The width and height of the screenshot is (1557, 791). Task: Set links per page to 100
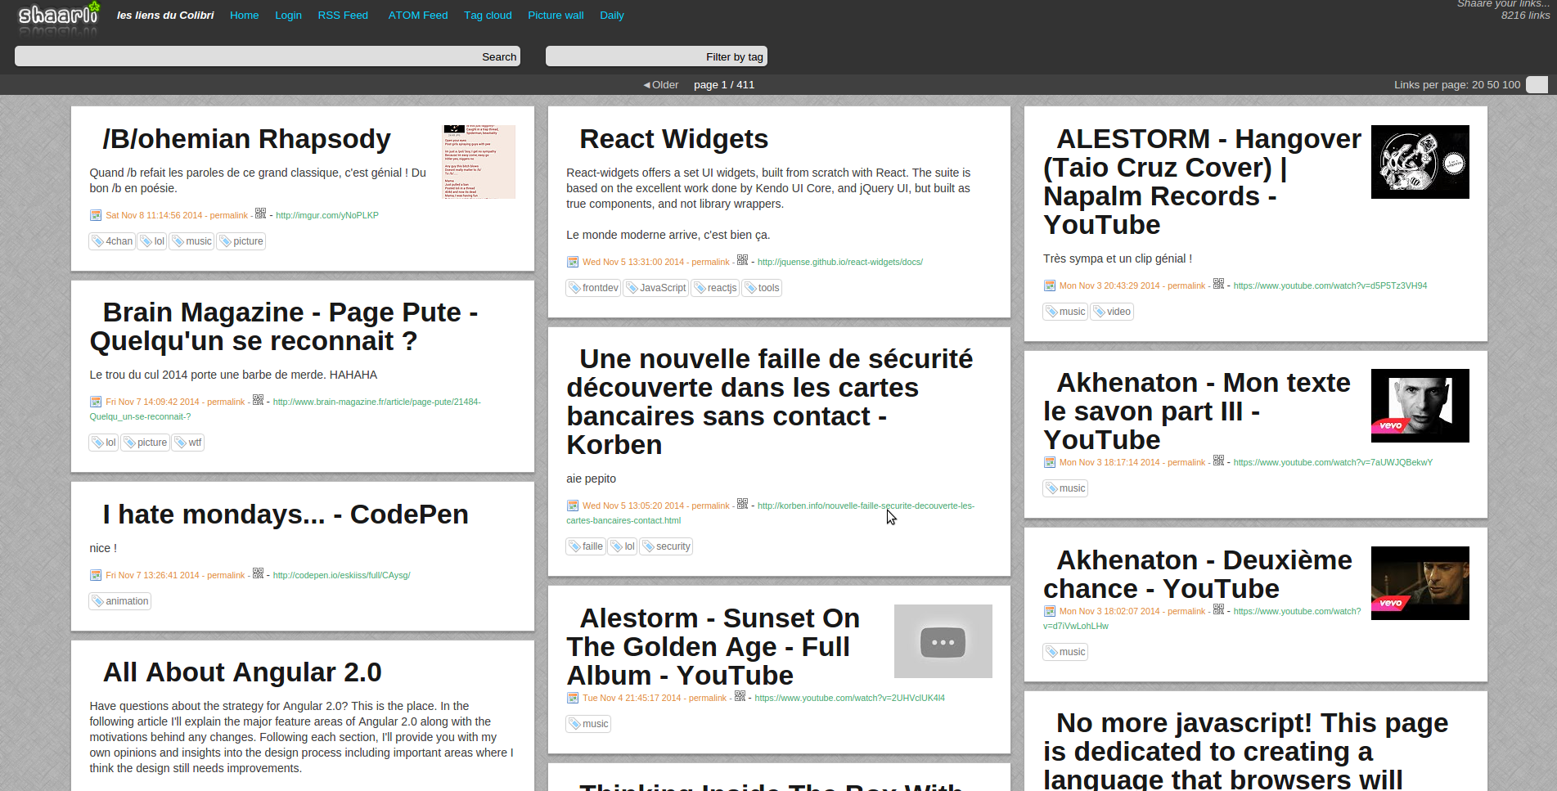tap(1511, 84)
